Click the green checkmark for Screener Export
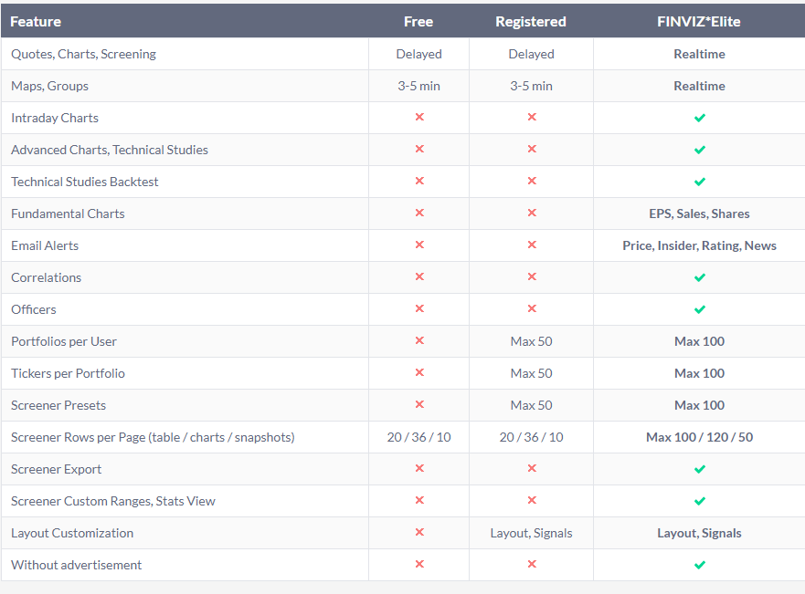This screenshot has width=805, height=594. point(699,470)
